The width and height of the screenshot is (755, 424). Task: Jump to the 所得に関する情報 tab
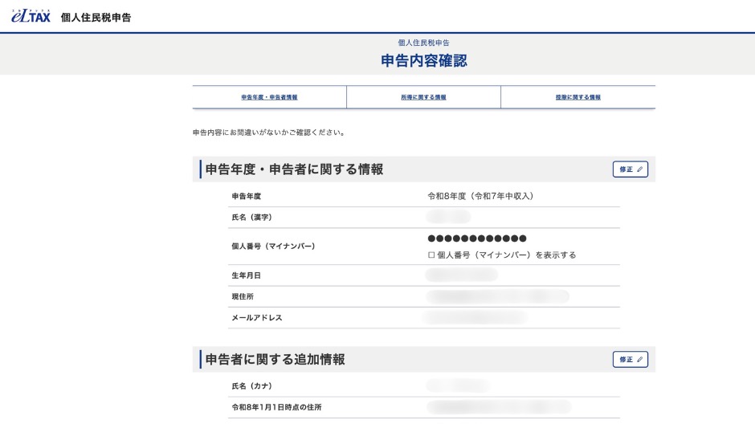tap(423, 97)
